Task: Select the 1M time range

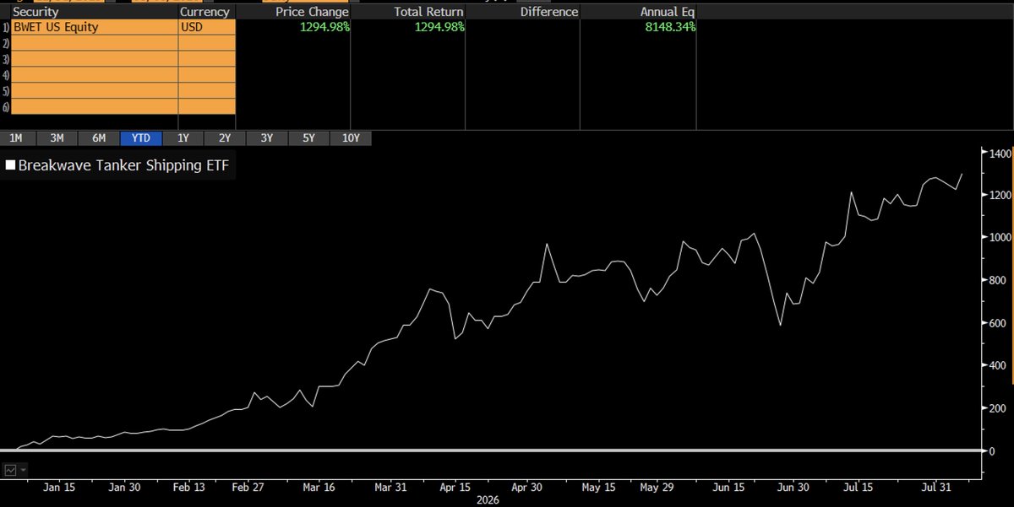Action: [x=17, y=138]
